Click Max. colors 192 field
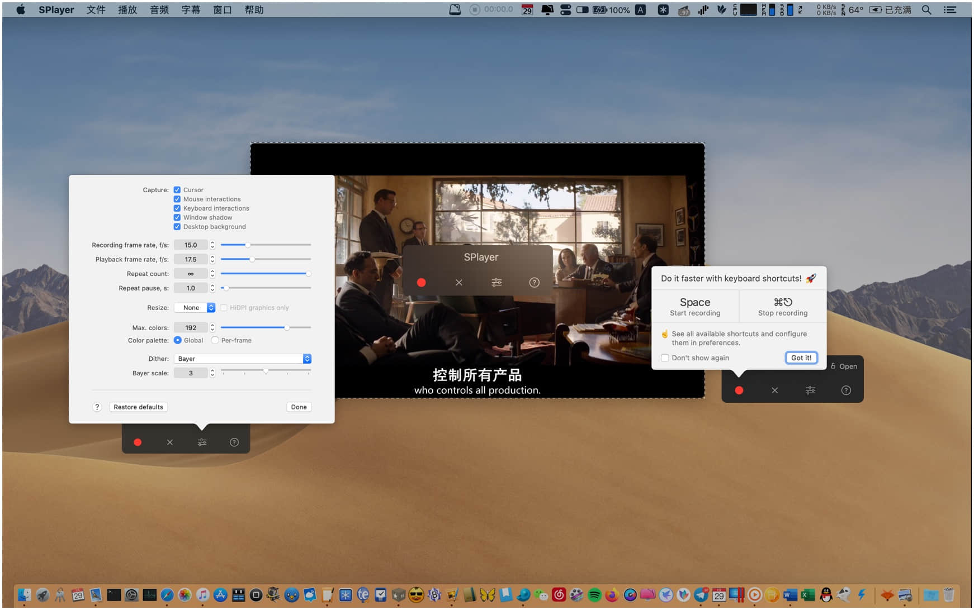The height and width of the screenshot is (610, 974). [191, 328]
